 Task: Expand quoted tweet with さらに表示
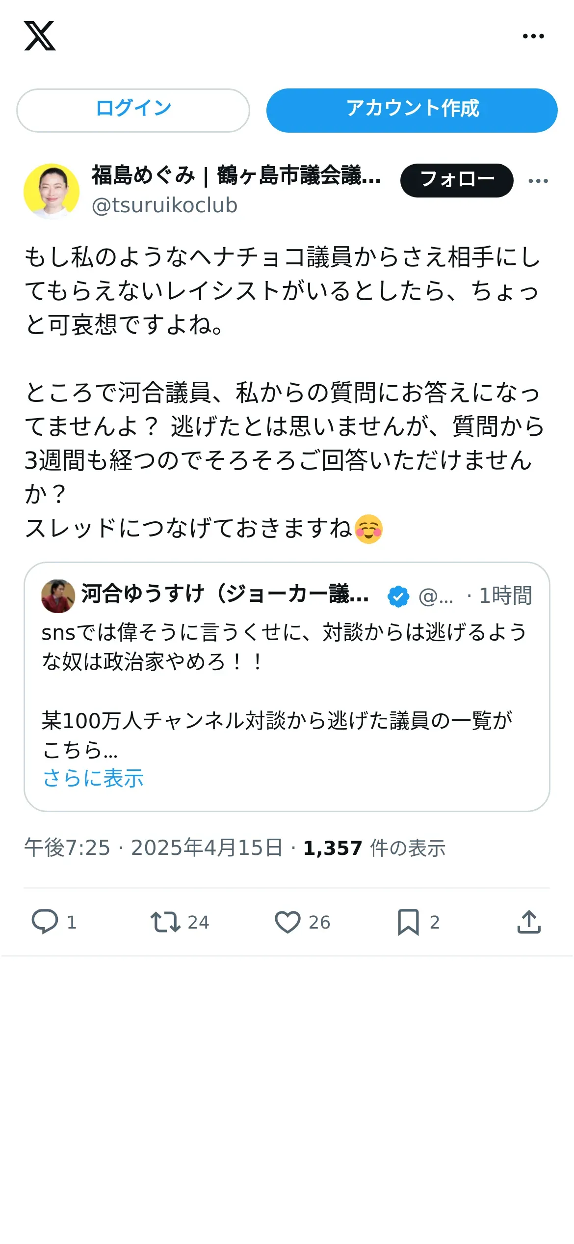(x=93, y=778)
